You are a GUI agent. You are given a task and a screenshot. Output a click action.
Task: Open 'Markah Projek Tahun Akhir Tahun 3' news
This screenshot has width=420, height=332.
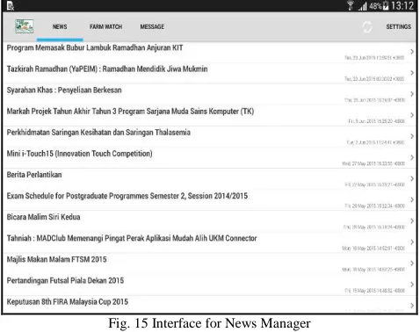point(130,112)
